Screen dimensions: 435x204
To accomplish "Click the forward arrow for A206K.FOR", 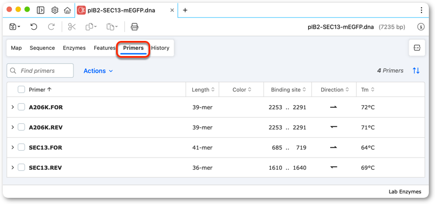I will 334,107.
